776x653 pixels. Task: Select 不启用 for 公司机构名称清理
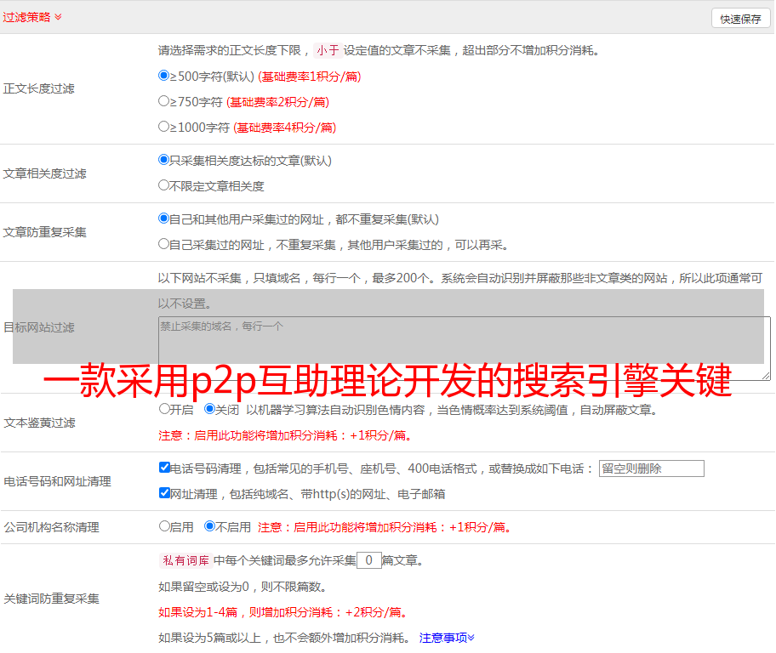point(210,526)
